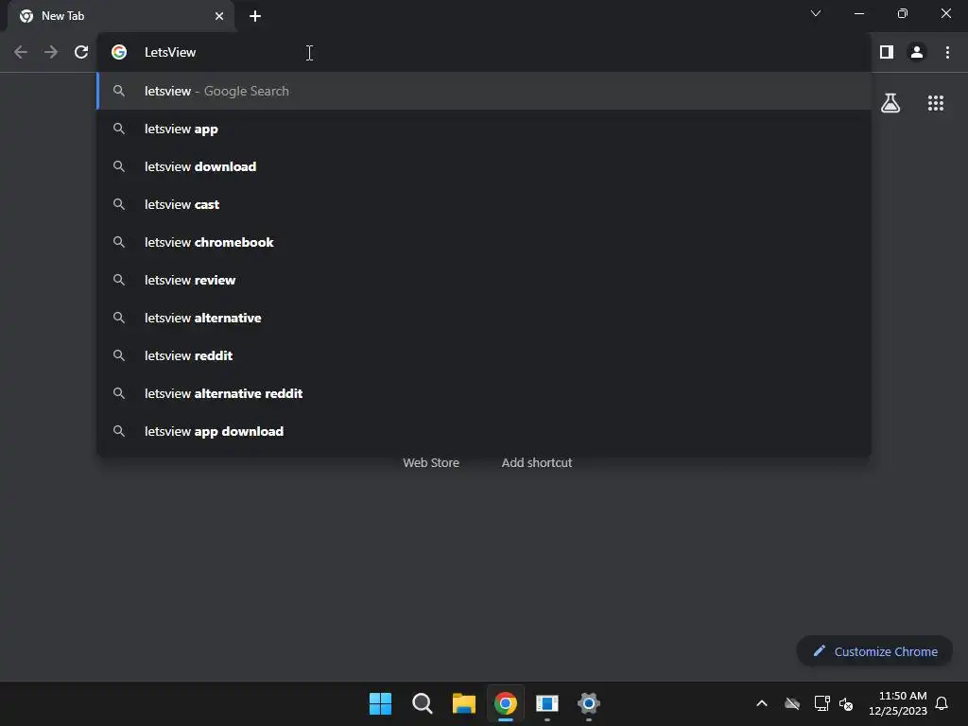Open the Settings gear in the taskbar
968x726 pixels.
click(589, 703)
